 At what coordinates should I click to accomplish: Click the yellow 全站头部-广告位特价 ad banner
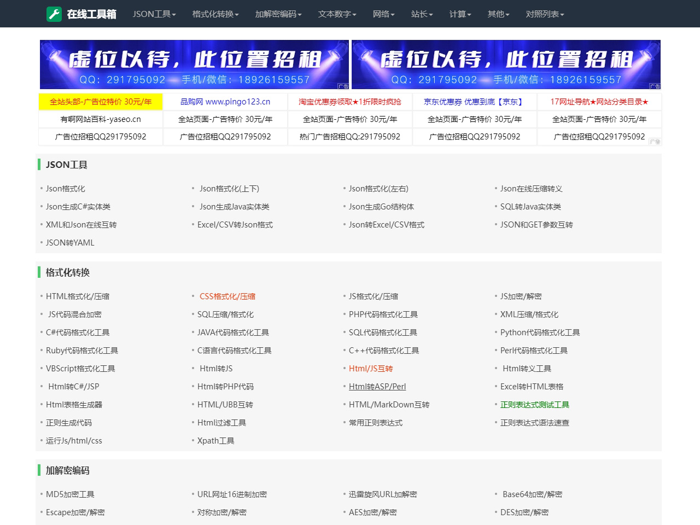(100, 101)
